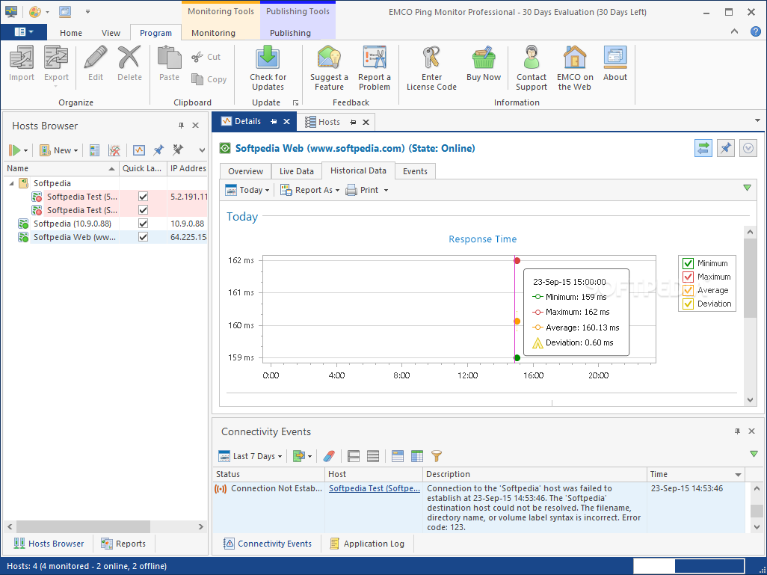Collapse the Softpedia group tree node
Viewport: 767px width, 575px height.
point(11,183)
